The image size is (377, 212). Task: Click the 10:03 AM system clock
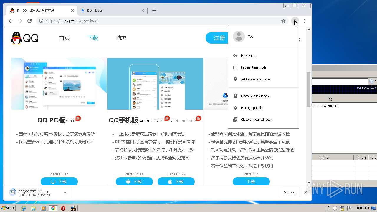click(x=362, y=208)
